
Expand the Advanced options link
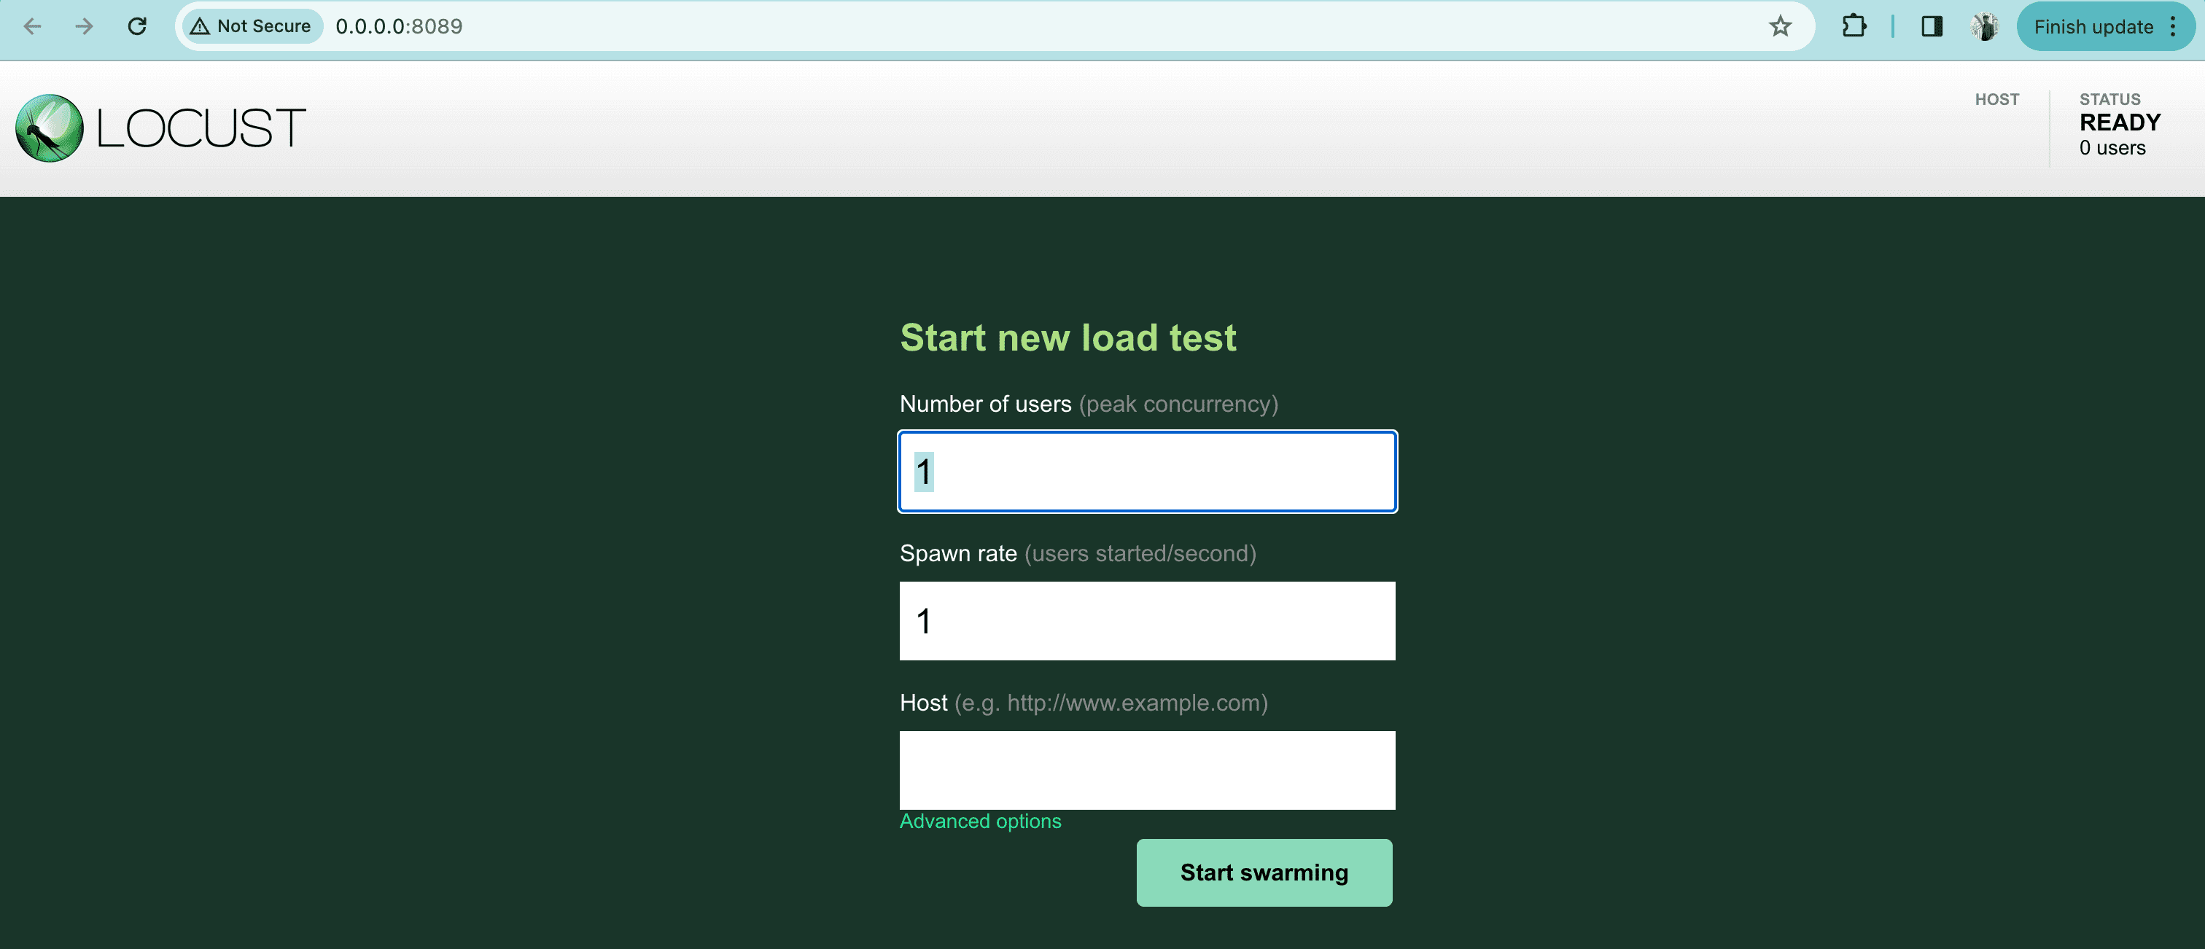[x=980, y=821]
